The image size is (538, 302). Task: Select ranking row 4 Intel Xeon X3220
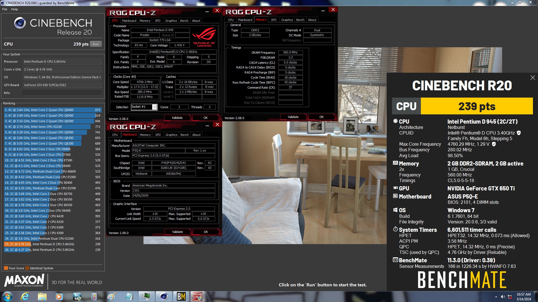coord(53,127)
